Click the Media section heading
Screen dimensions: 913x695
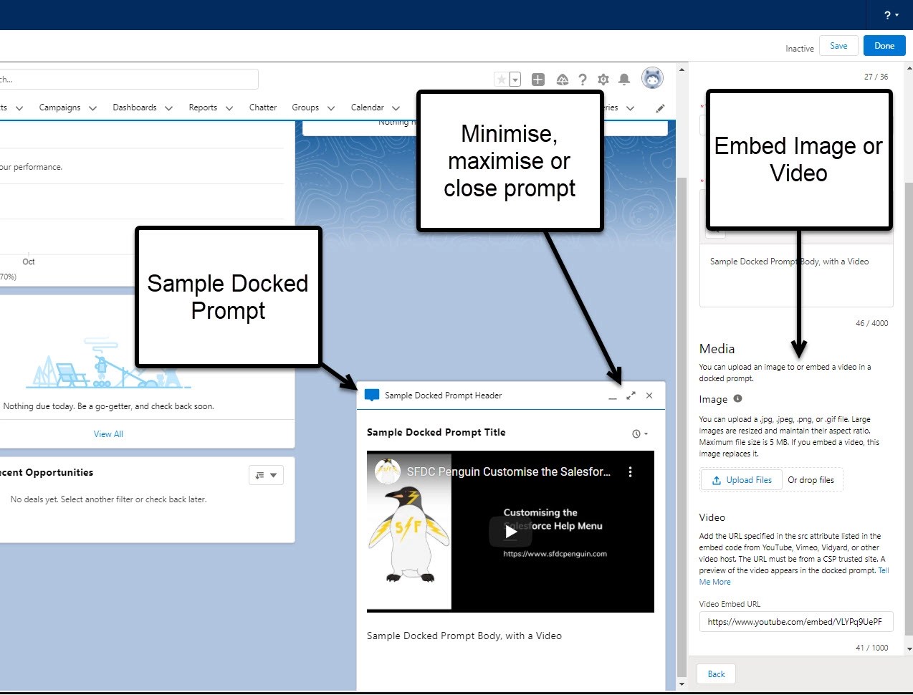tap(717, 349)
